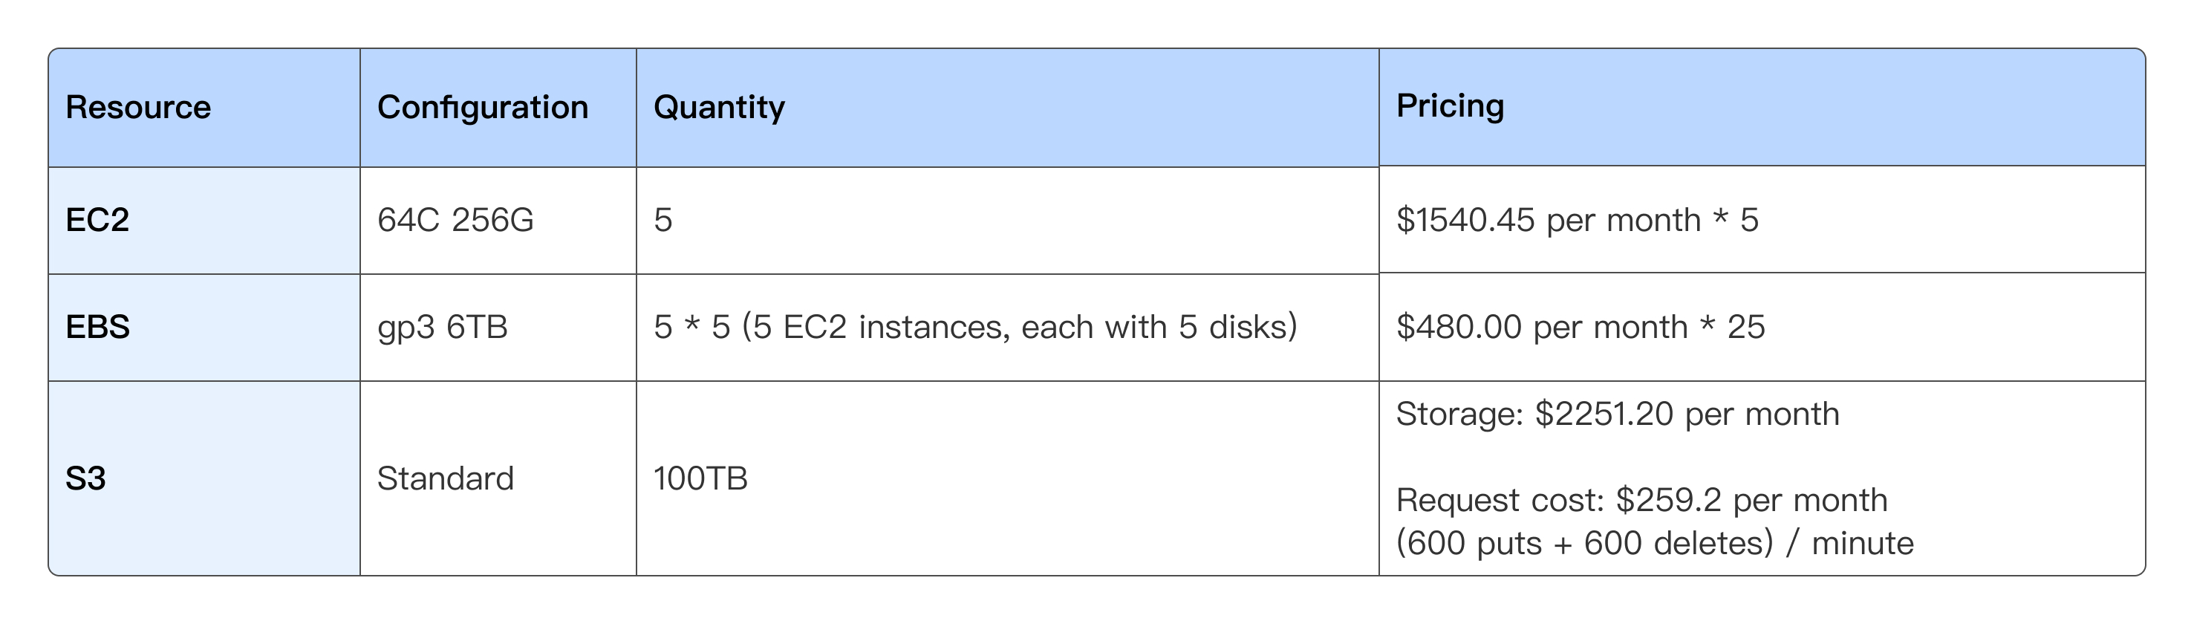Select the Quantity column header
2194x624 pixels.
(719, 107)
